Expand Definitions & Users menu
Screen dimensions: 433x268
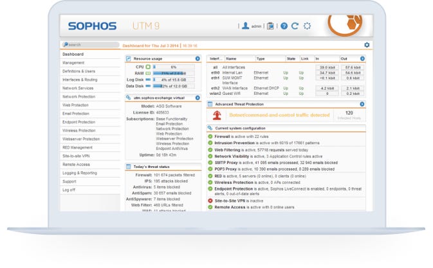pyautogui.click(x=90, y=71)
